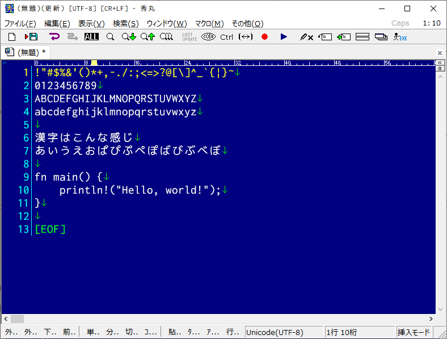447x339 pixels.
Task: Click the horizontal scrollbar right arrow
Action: 431,319
